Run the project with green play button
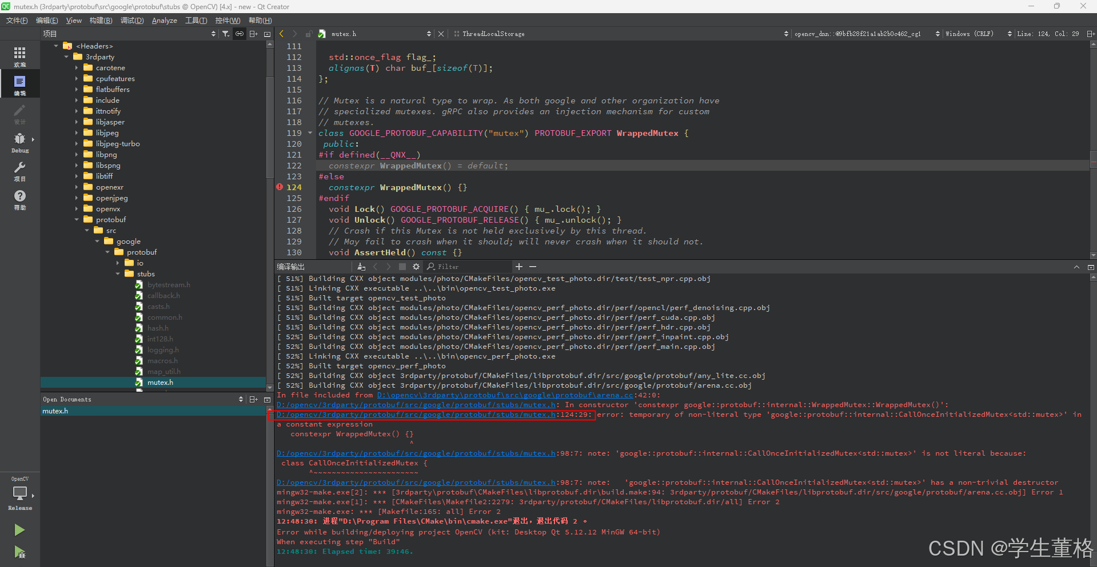This screenshot has width=1097, height=567. (19, 530)
